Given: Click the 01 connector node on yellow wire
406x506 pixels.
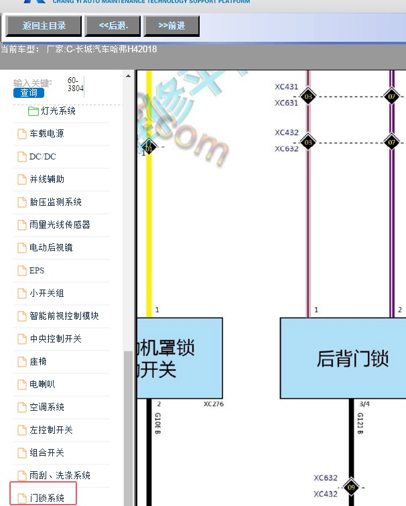Looking at the screenshot, I should pyautogui.click(x=149, y=147).
